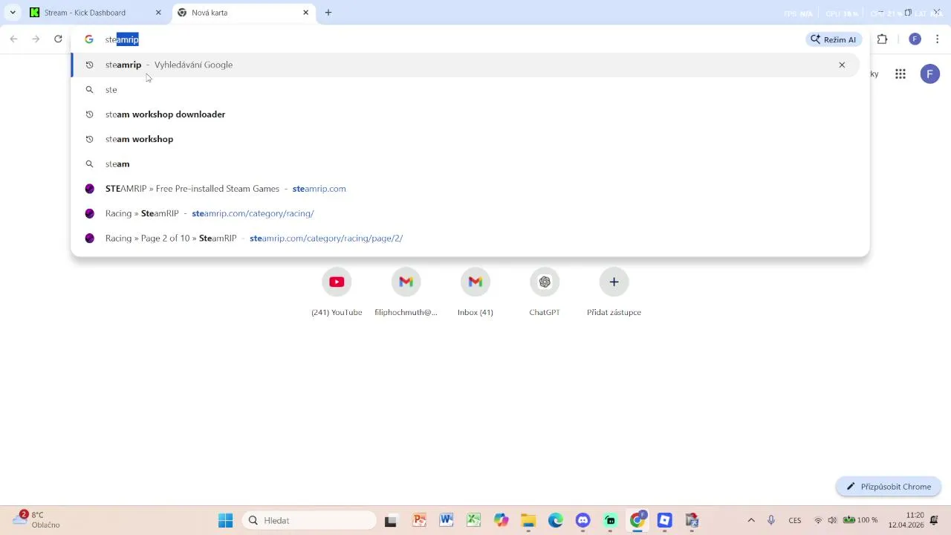Click the browser Back arrow
This screenshot has width=951, height=535.
tap(13, 39)
